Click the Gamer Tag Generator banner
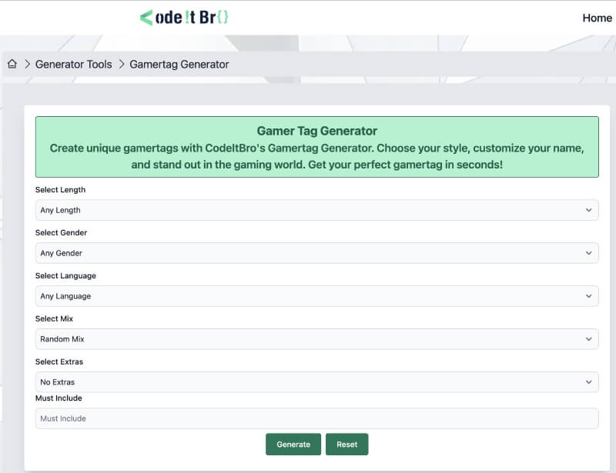Image resolution: width=616 pixels, height=473 pixels. point(316,144)
